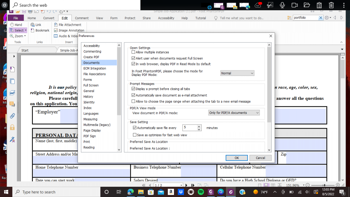Expand the Zoom tool dropdown arrow

[x=25, y=36]
